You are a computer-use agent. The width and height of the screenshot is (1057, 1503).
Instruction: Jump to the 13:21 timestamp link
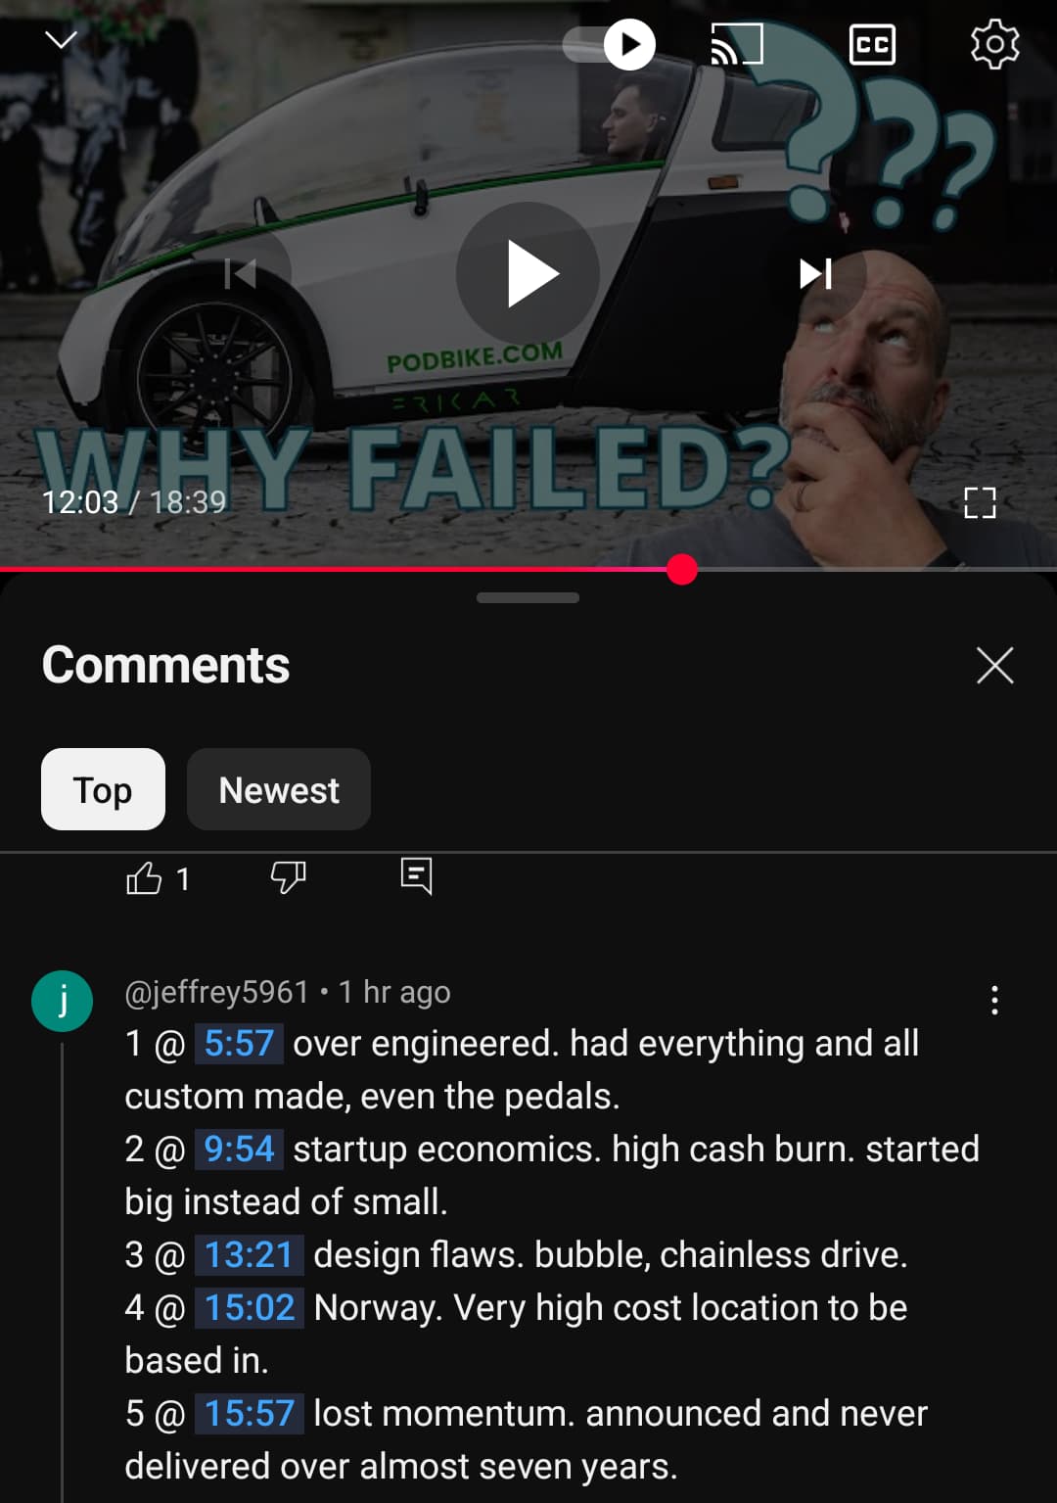point(249,1254)
